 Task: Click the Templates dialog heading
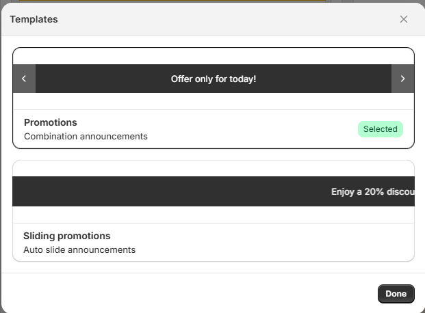pyautogui.click(x=34, y=19)
